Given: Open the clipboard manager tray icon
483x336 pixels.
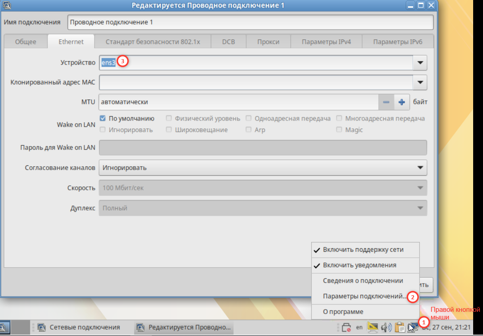Looking at the screenshot, I should click(400, 327).
